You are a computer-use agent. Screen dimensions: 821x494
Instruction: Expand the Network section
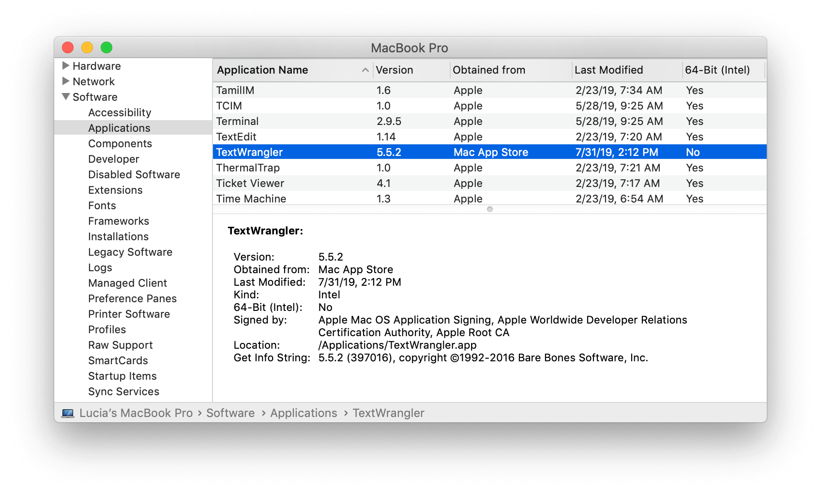tap(66, 81)
